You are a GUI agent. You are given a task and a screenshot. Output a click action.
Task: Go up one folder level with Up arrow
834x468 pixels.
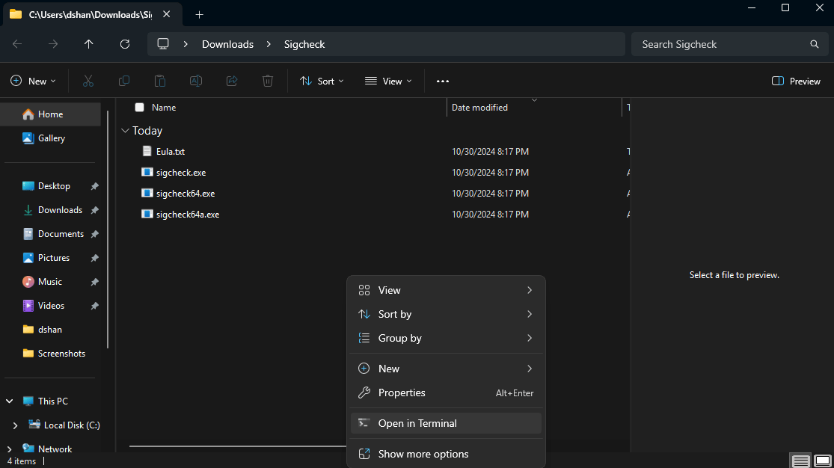click(x=89, y=44)
